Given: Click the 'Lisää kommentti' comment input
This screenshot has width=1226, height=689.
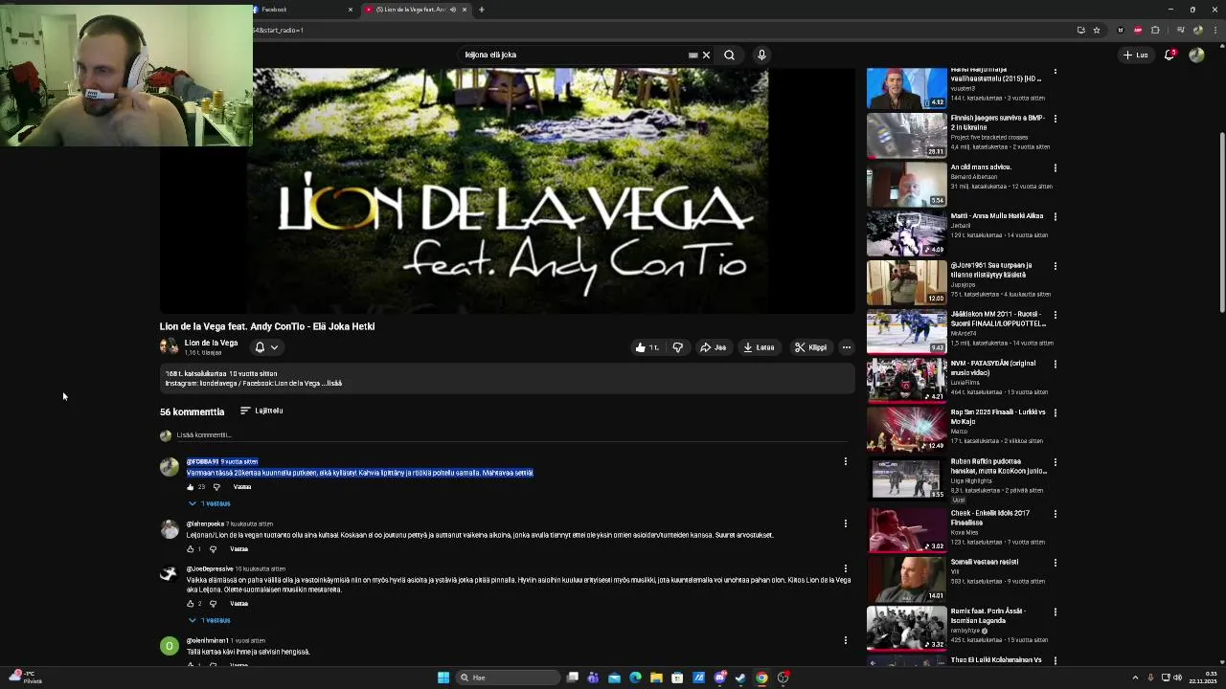Looking at the screenshot, I should tap(511, 435).
